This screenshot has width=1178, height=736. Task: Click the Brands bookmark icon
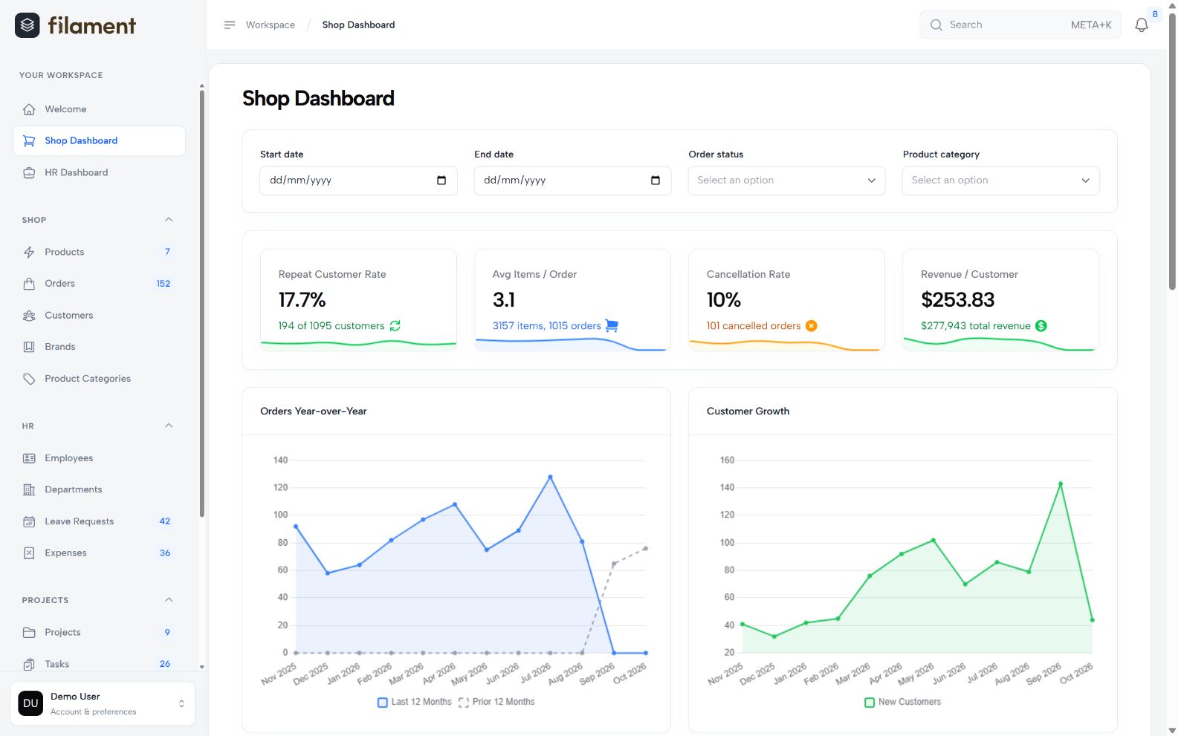[x=29, y=347]
